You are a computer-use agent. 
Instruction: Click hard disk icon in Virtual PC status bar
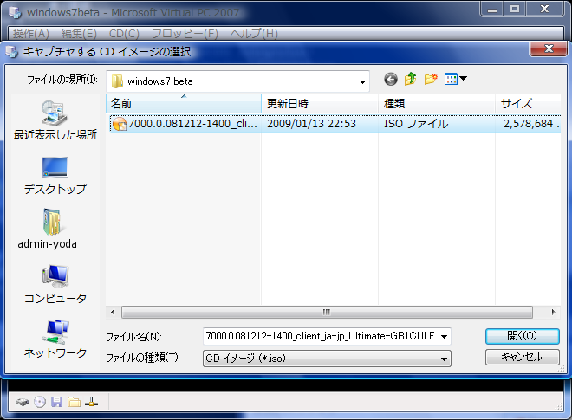(23, 402)
